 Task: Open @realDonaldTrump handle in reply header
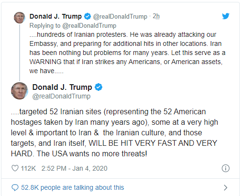click(120, 16)
